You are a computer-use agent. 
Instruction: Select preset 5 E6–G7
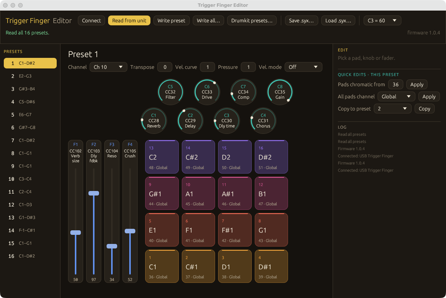[x=30, y=115]
